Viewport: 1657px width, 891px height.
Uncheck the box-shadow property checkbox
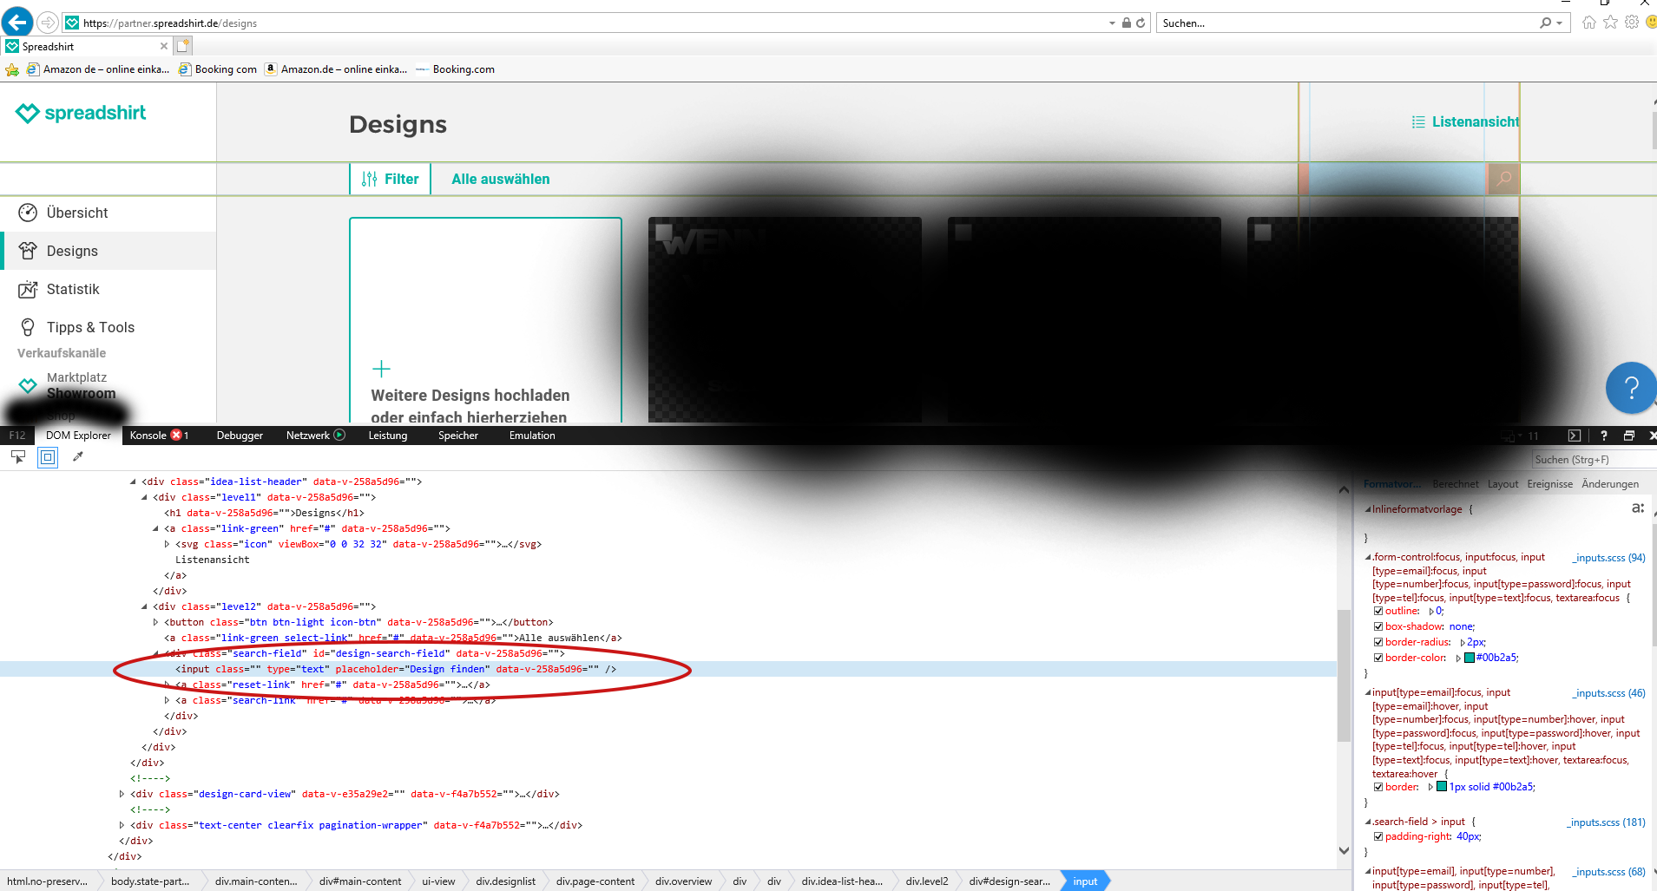[1378, 626]
